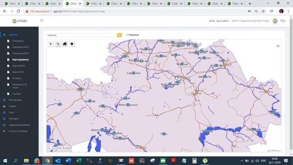Click the browser zoom magnifier icon
The image size is (293, 165).
256,11
